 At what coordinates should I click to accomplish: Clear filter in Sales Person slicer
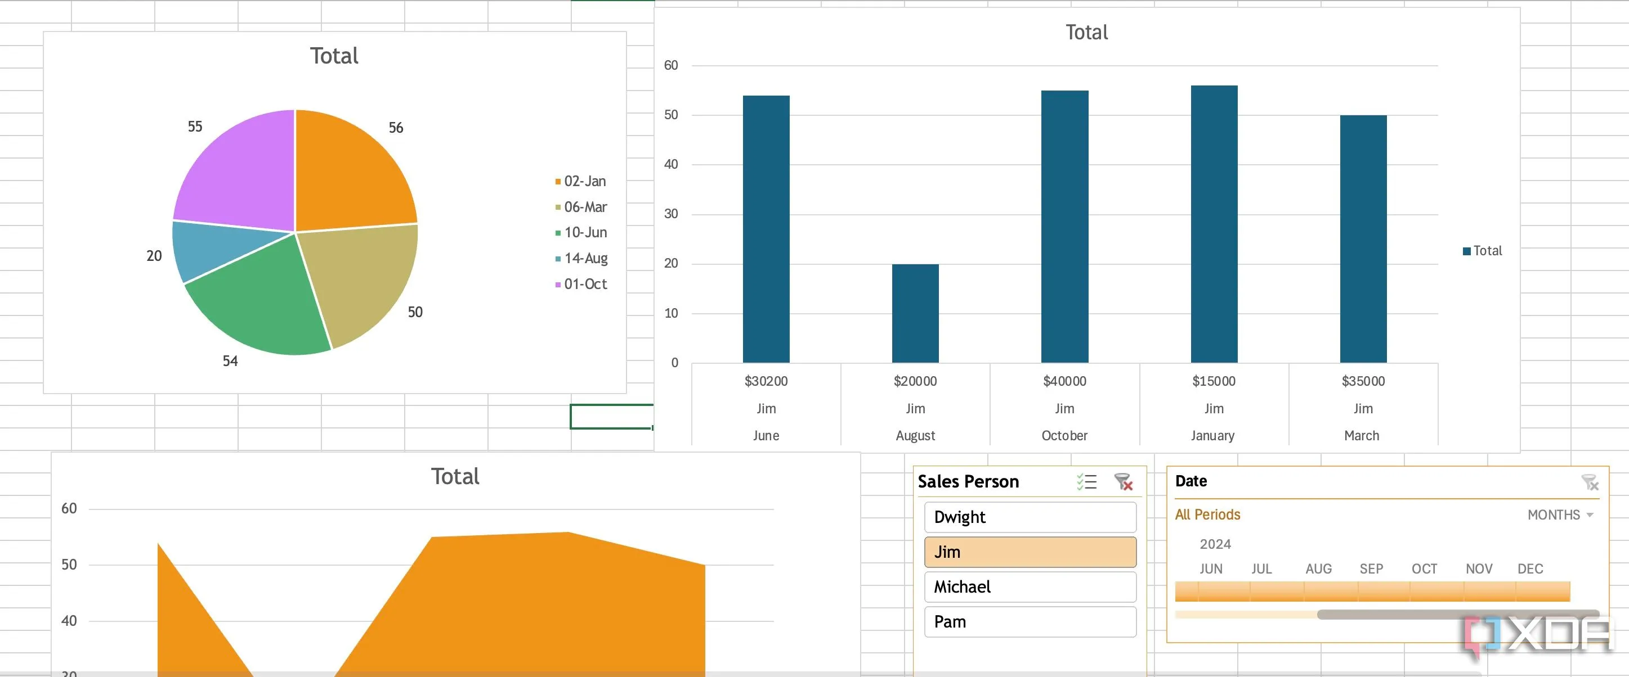[1123, 482]
